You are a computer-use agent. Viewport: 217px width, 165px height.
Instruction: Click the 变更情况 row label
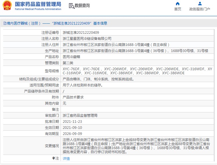52,146
